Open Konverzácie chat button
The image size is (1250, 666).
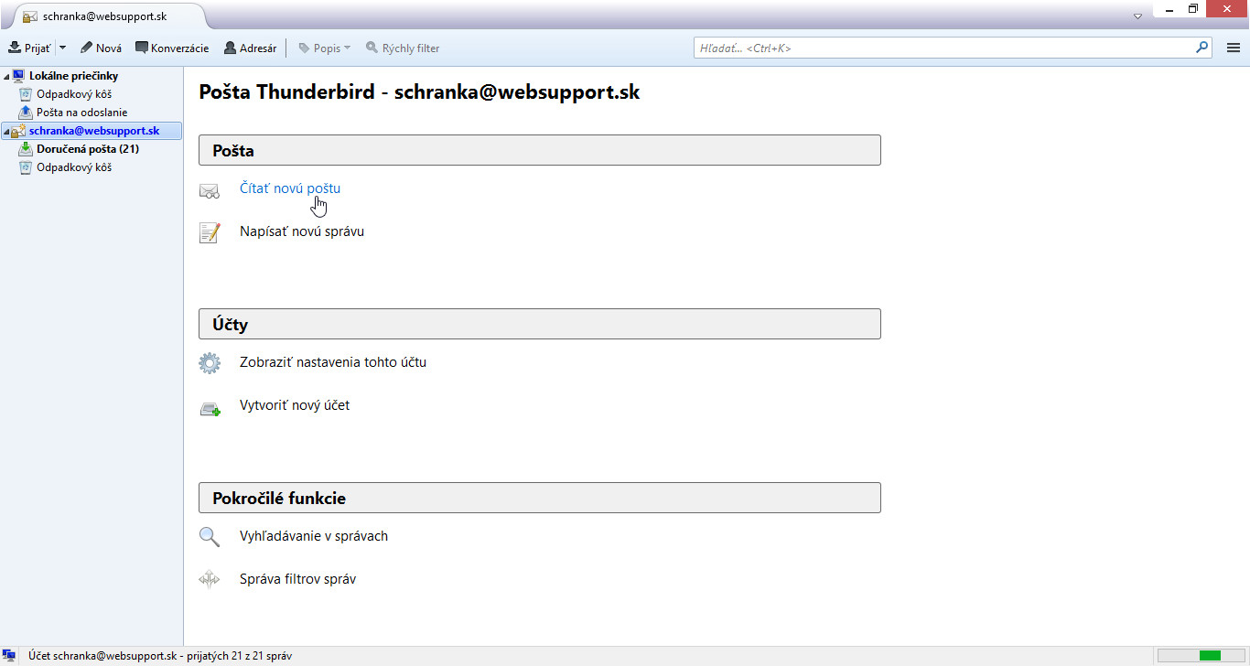click(172, 48)
